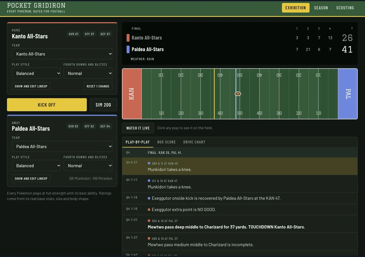Start the game with Kick Off
Screen dimensions: 365x257
47,105
